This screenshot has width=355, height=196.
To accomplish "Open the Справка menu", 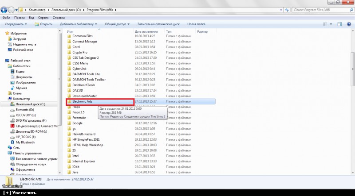I will pyautogui.click(x=59, y=18).
